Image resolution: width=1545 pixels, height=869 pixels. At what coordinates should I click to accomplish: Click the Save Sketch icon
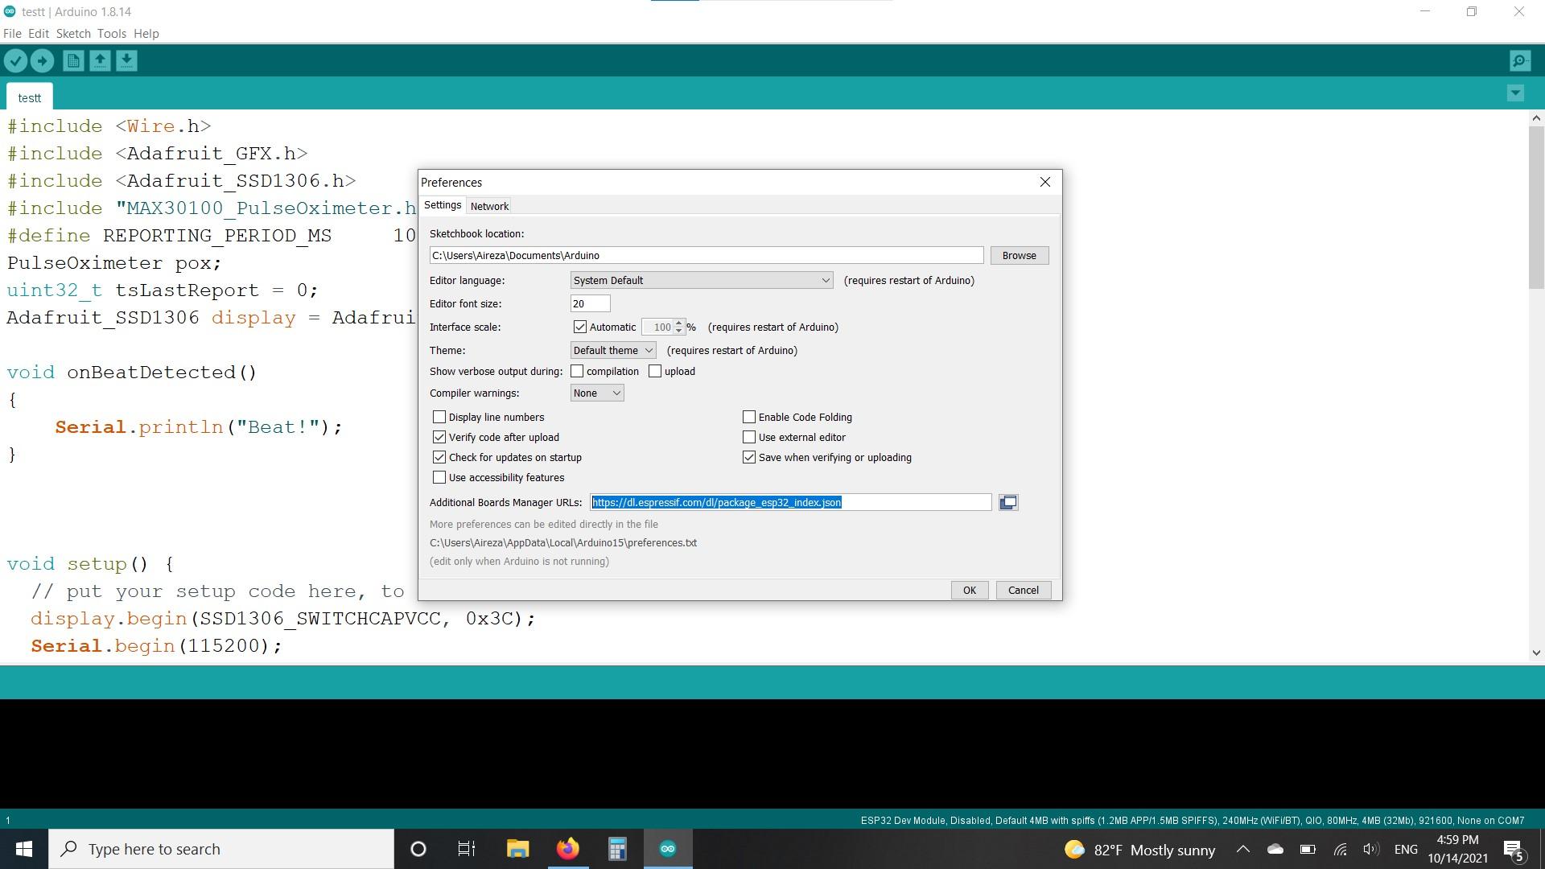point(126,60)
